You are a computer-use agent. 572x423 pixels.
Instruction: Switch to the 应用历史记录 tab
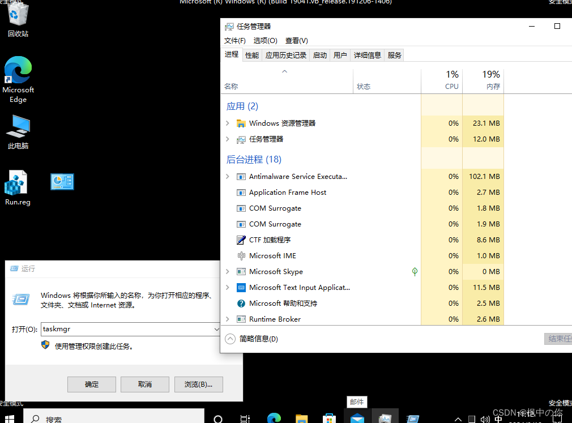(285, 55)
